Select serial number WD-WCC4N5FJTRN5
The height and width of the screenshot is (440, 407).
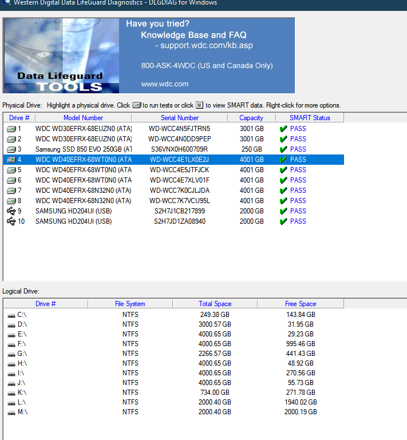click(x=179, y=129)
